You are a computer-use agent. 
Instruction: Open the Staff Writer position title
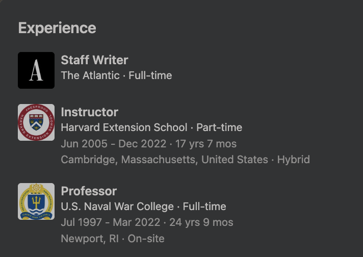(94, 60)
